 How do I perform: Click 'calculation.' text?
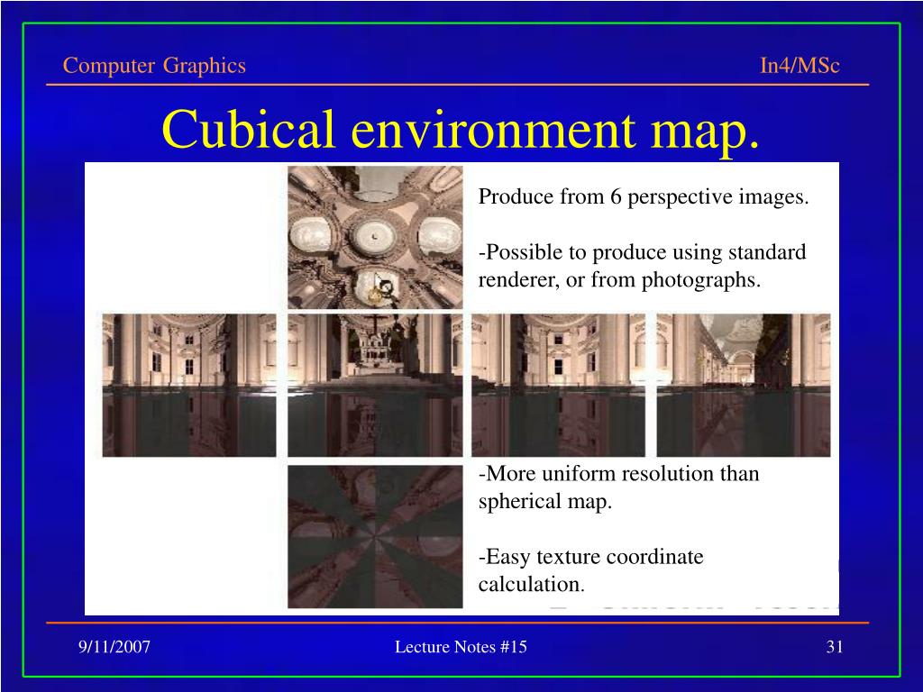(x=532, y=584)
